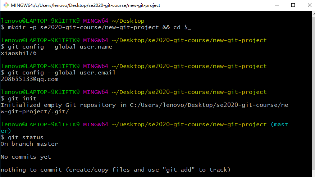Click the cyan (master) branch indicator
The height and width of the screenshot is (177, 315).
click(x=279, y=124)
